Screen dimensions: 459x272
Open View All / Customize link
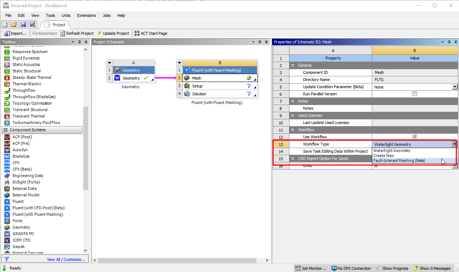point(66,259)
